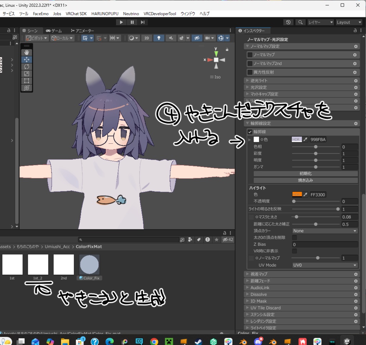Click the orange highlight color swatch
Screen dimensions: 366x345
297,194
